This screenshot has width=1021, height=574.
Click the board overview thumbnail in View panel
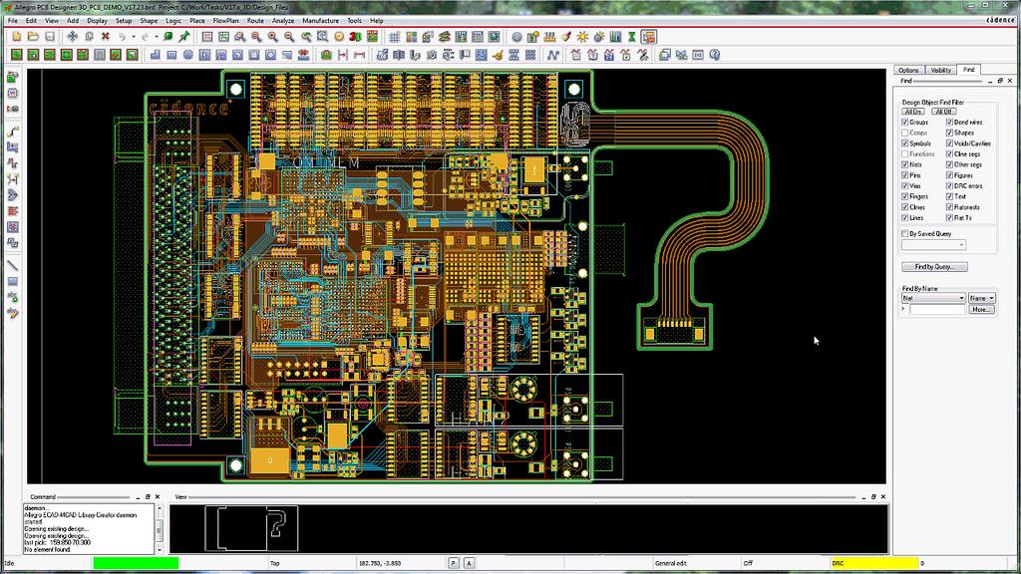[251, 528]
